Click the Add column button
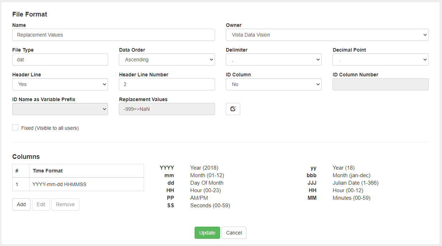442x246 pixels. tap(21, 204)
